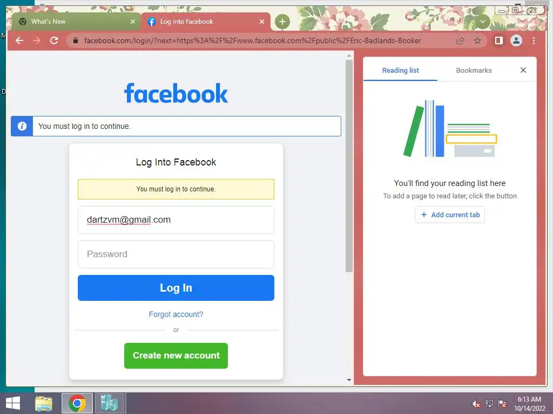Click the vertical scrollbar thumb
Image resolution: width=553 pixels, height=414 pixels.
tap(349, 166)
